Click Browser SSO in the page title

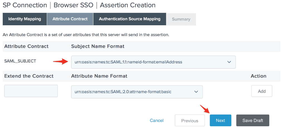click(x=73, y=5)
